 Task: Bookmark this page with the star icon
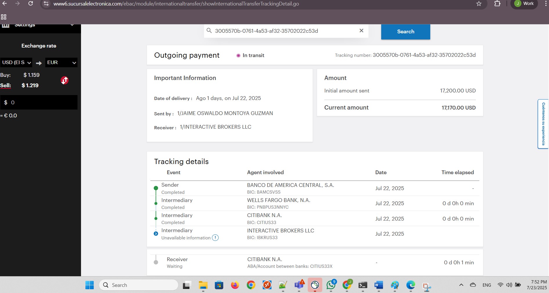pyautogui.click(x=479, y=4)
